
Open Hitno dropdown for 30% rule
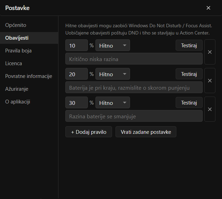[113, 102]
